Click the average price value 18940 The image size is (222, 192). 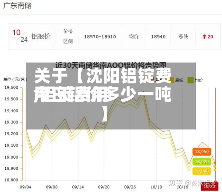tap(158, 37)
